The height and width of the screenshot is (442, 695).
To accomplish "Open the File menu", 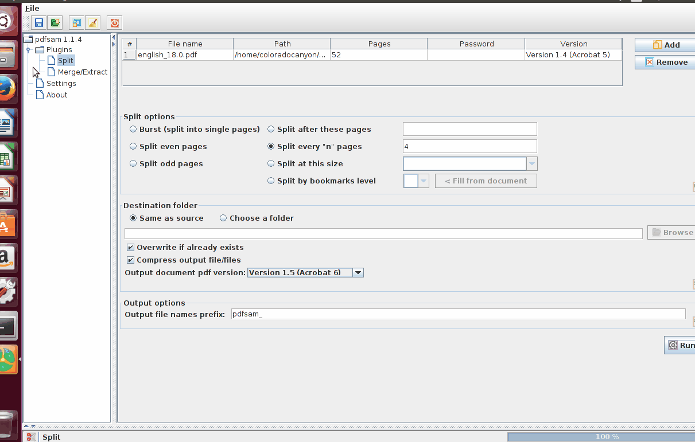I will 32,8.
